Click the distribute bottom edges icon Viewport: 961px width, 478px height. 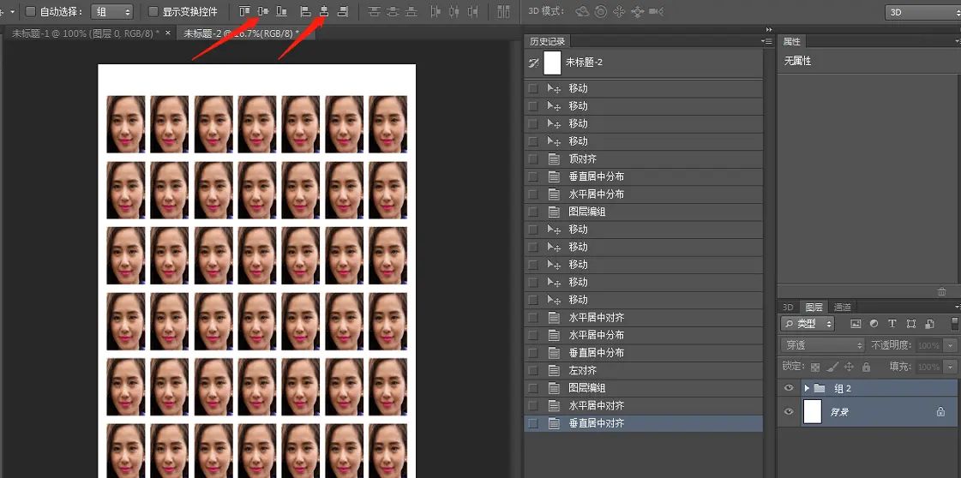(x=411, y=12)
